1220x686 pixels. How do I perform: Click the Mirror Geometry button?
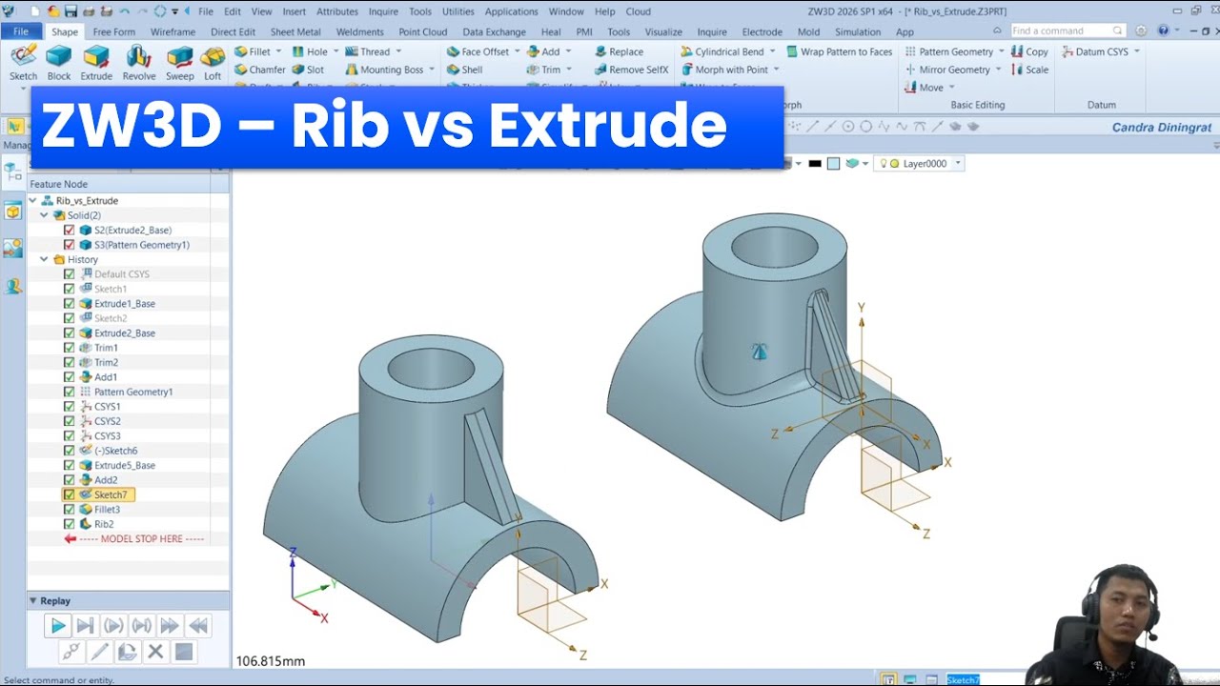tap(946, 70)
